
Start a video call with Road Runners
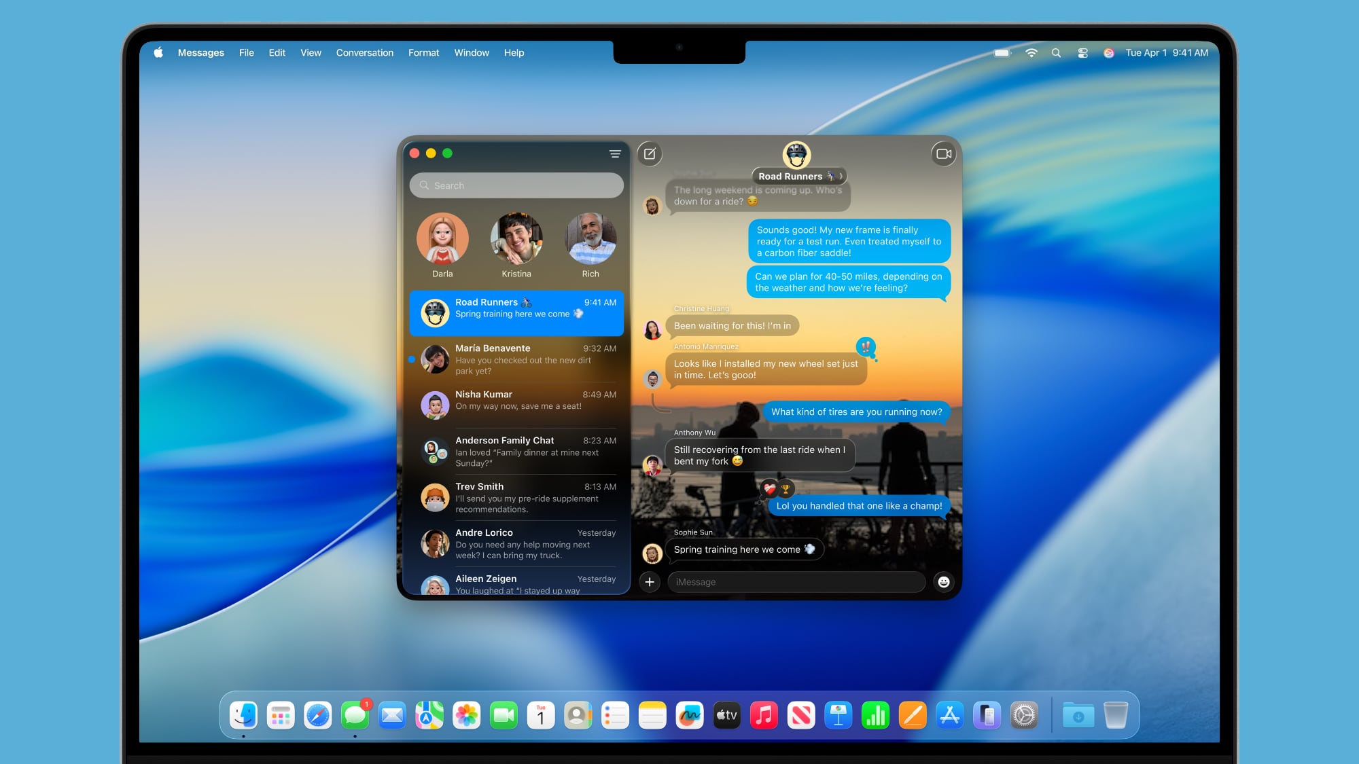click(943, 153)
